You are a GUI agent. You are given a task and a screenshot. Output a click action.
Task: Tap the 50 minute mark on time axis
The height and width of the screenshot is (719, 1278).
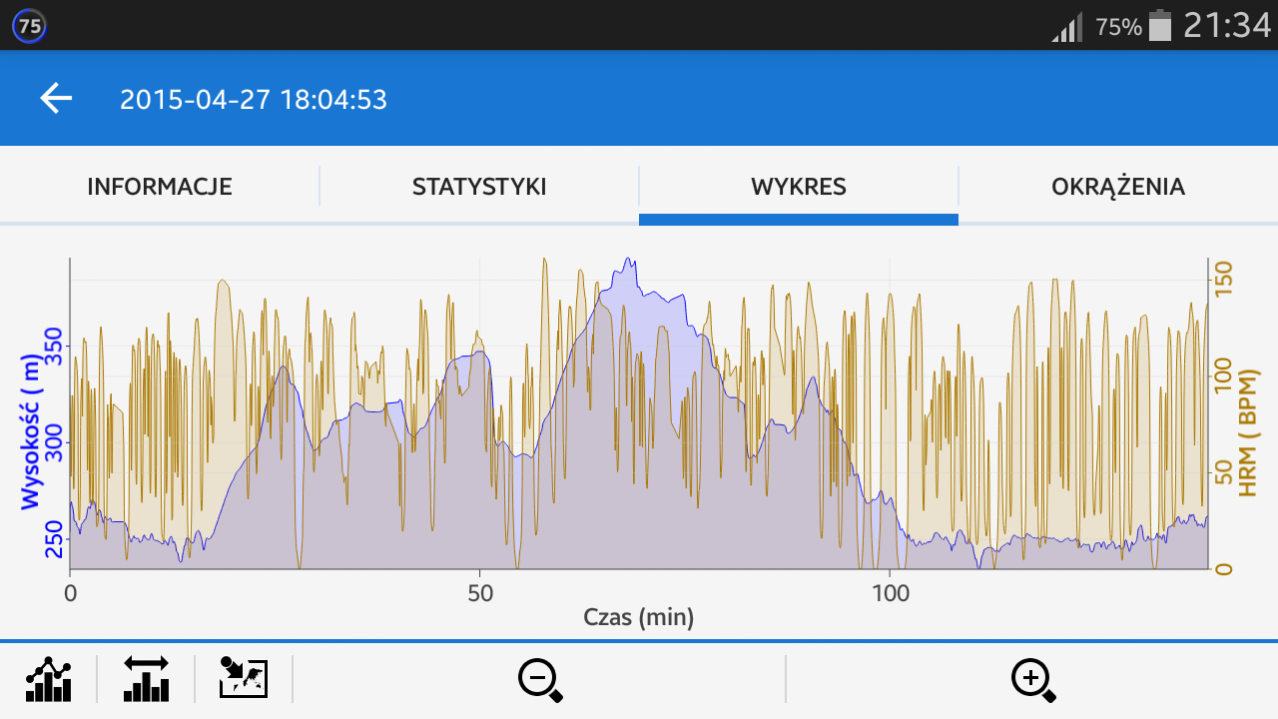pos(480,593)
